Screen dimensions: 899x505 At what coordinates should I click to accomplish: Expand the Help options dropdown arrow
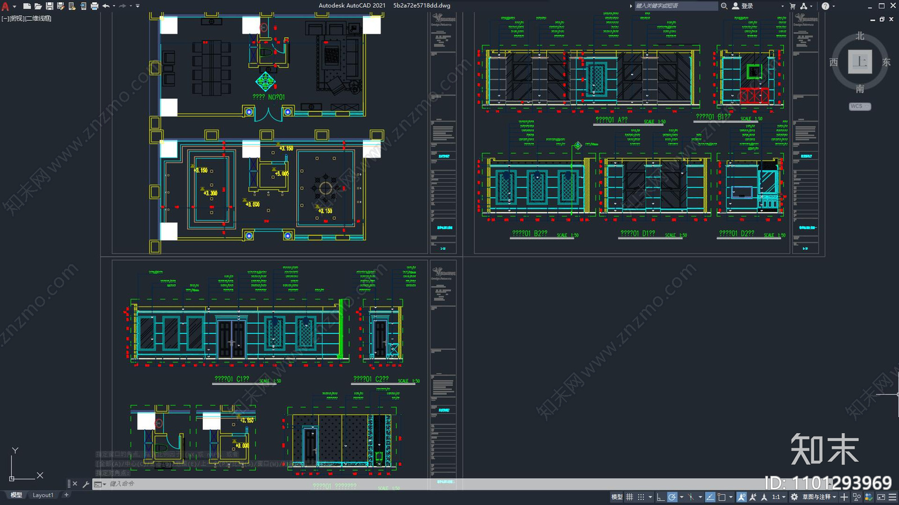[834, 6]
